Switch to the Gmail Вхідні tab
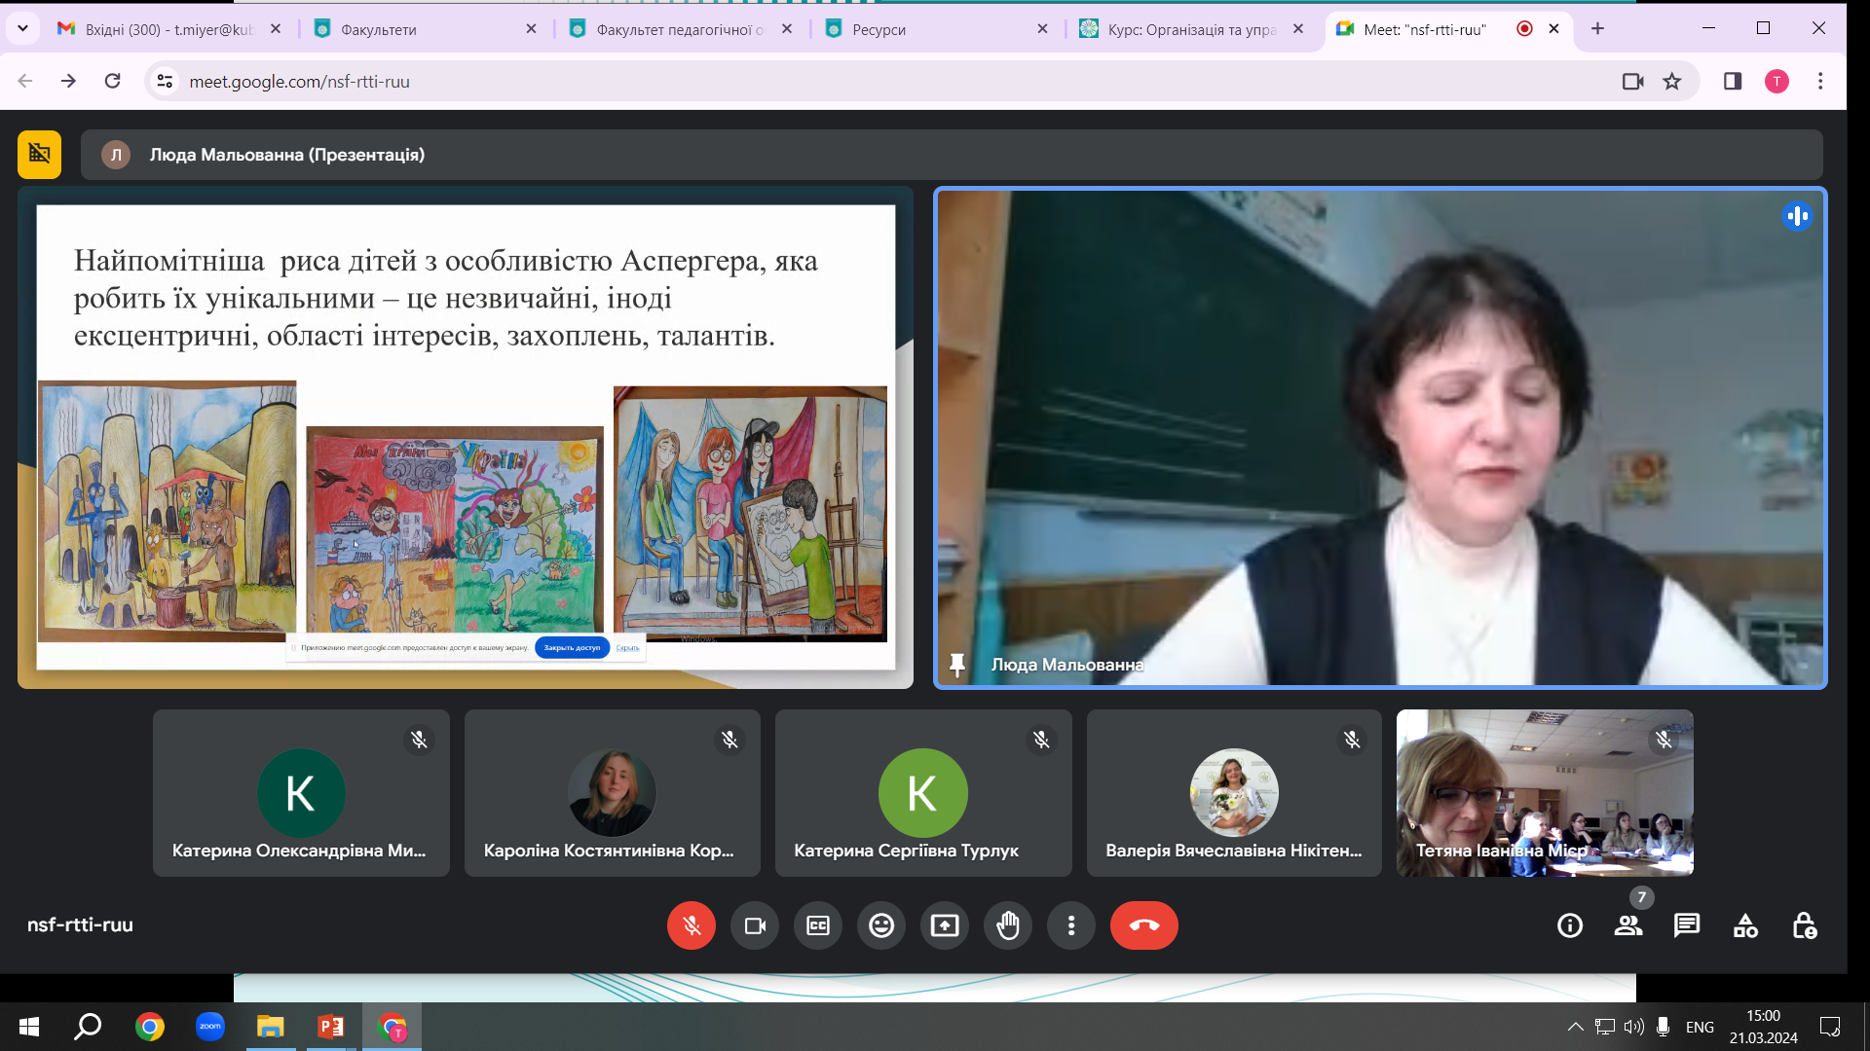This screenshot has width=1870, height=1051. 166,29
